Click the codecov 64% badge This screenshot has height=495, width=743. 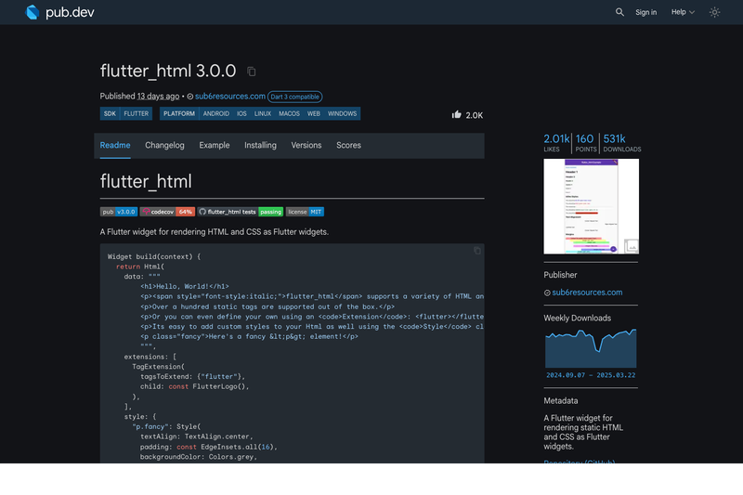pyautogui.click(x=167, y=212)
